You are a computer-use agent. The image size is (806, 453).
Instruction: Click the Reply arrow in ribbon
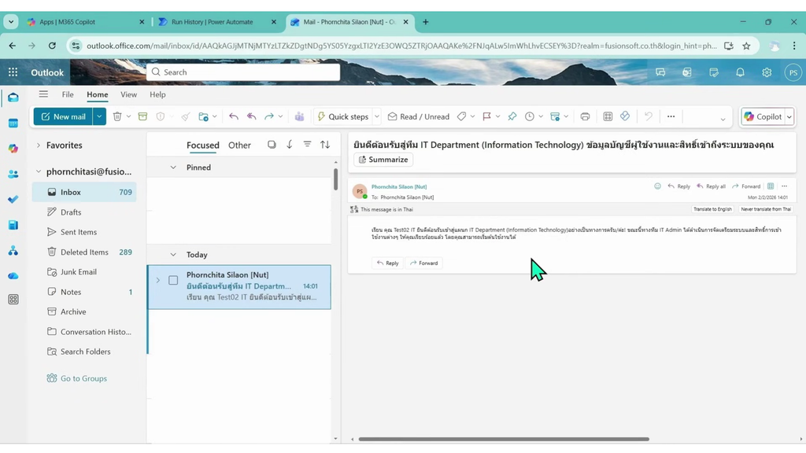click(x=233, y=116)
